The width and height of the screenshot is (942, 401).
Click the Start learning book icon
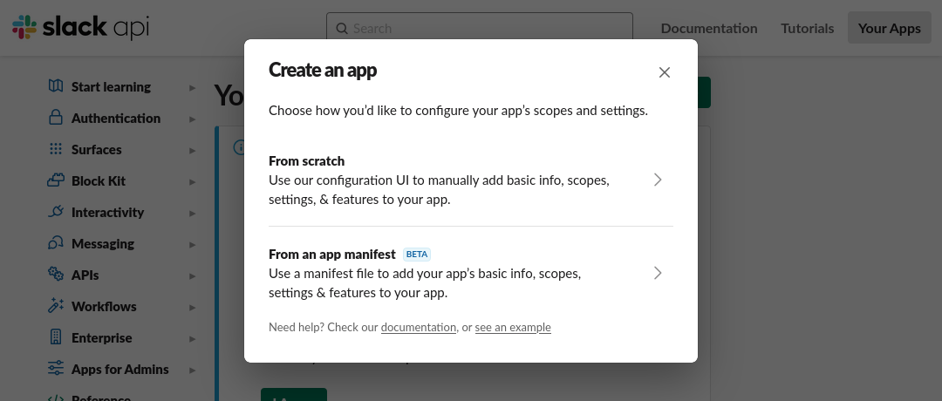pyautogui.click(x=56, y=86)
